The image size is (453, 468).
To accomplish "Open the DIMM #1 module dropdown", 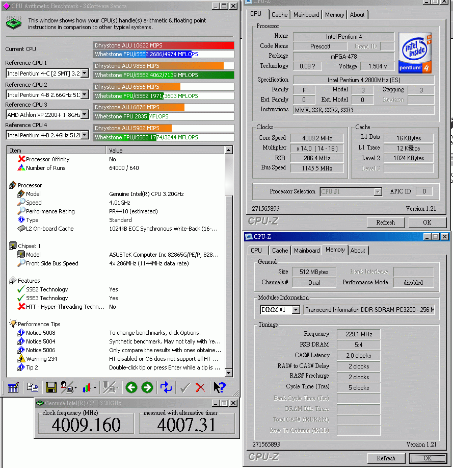I will tap(296, 310).
